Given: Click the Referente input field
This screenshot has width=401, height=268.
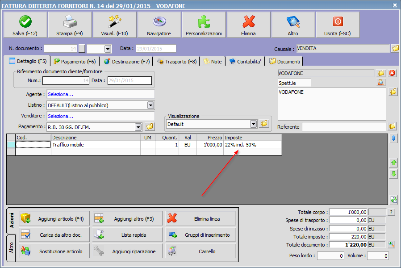Looking at the screenshot, I should pyautogui.click(x=344, y=126).
